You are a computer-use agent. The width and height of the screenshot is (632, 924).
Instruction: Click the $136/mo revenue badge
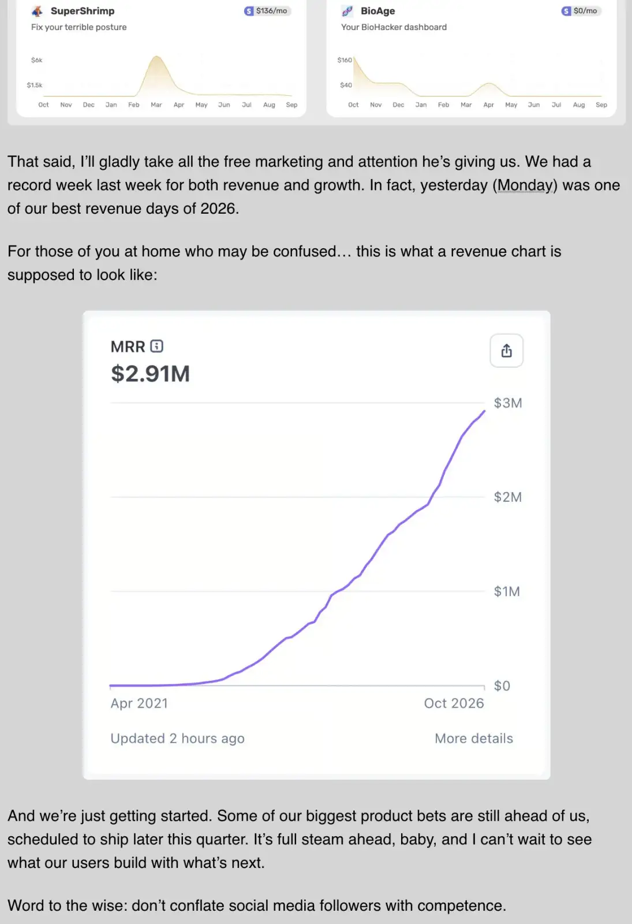click(267, 11)
